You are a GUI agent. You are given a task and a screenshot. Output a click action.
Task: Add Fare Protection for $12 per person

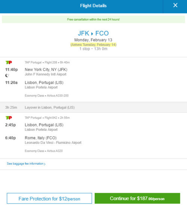click(x=49, y=198)
